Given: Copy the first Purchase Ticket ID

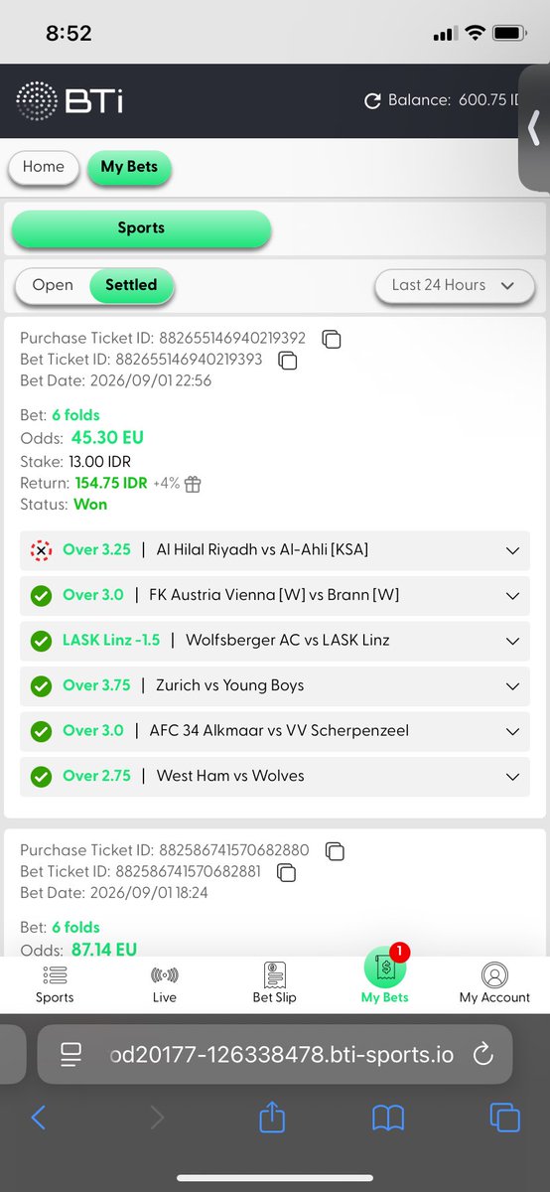Looking at the screenshot, I should (333, 339).
